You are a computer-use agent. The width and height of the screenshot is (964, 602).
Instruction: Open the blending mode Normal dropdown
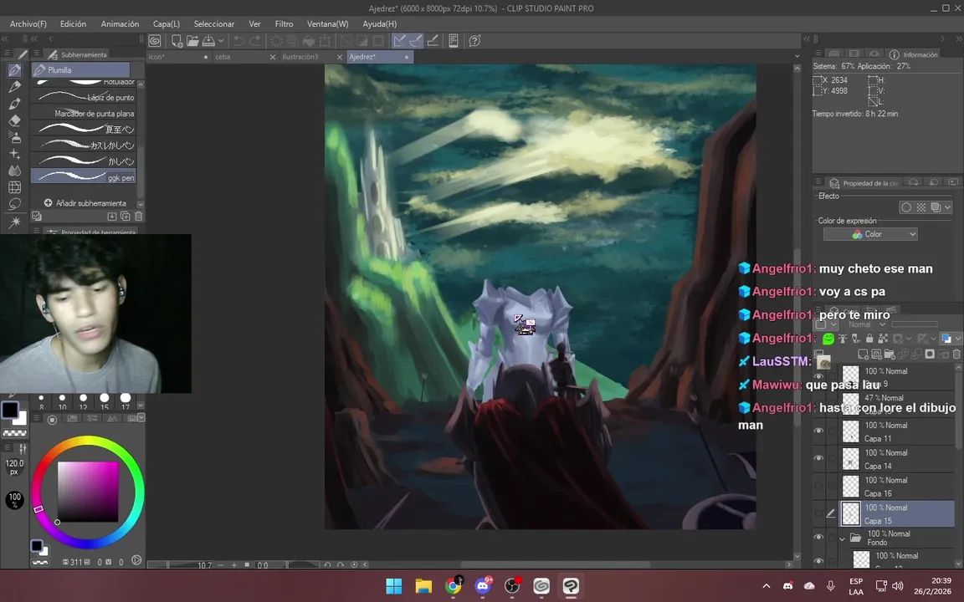(x=867, y=324)
